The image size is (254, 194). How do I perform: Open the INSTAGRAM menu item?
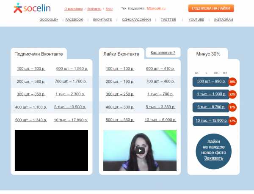point(224,20)
